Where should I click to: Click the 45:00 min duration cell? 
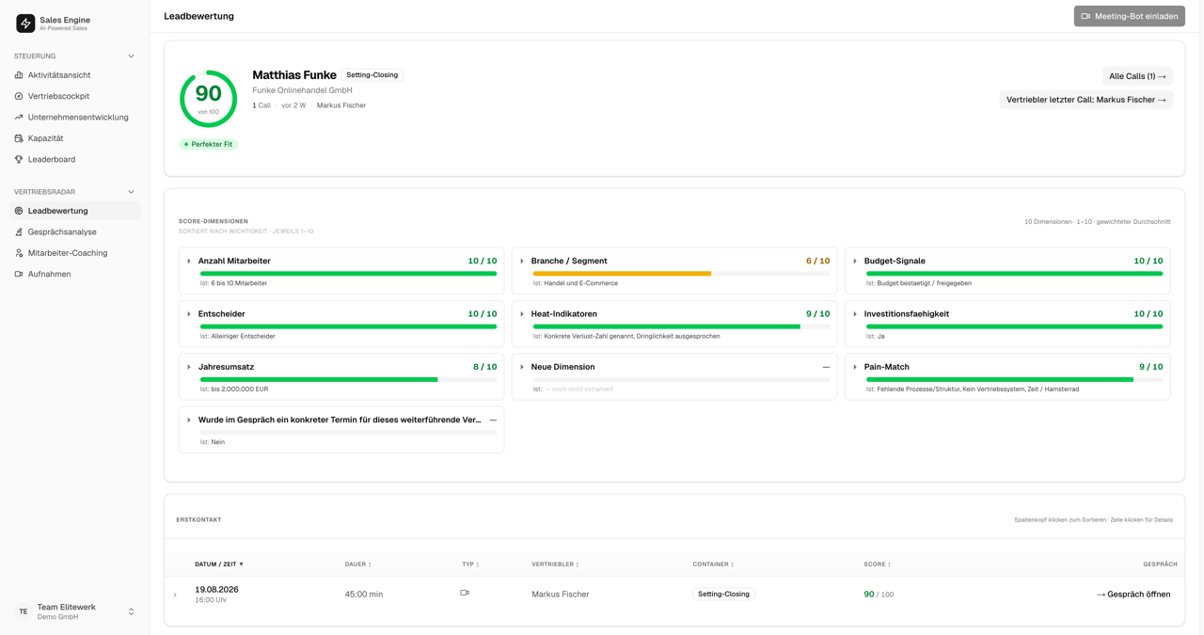coord(364,595)
